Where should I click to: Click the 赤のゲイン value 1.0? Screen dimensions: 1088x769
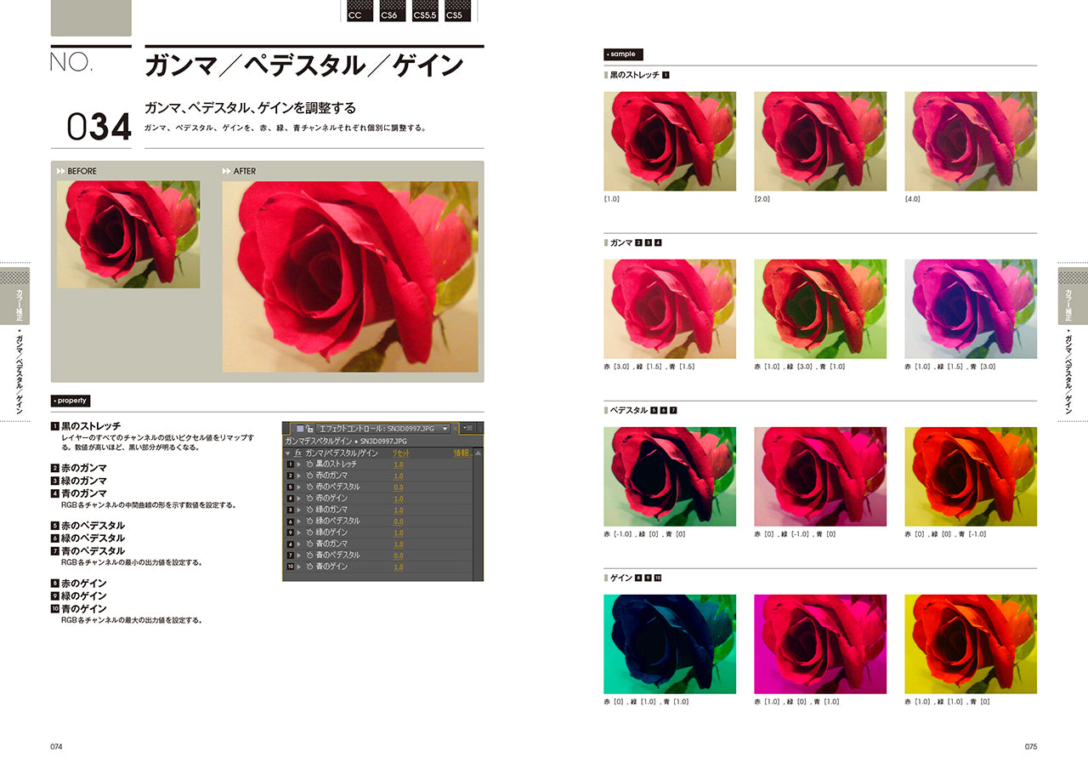pyautogui.click(x=399, y=498)
